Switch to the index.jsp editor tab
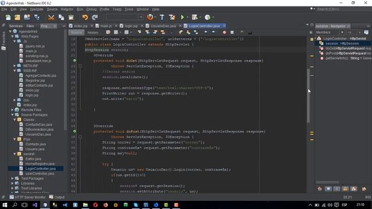This screenshot has height=209, width=372. [x=80, y=26]
